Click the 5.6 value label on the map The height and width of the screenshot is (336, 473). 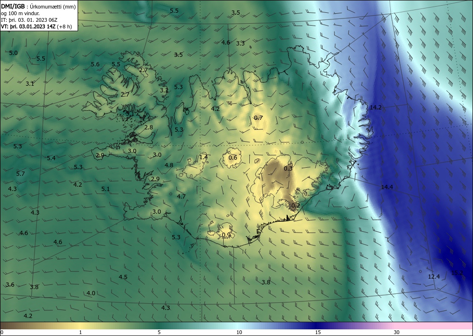tap(95, 64)
